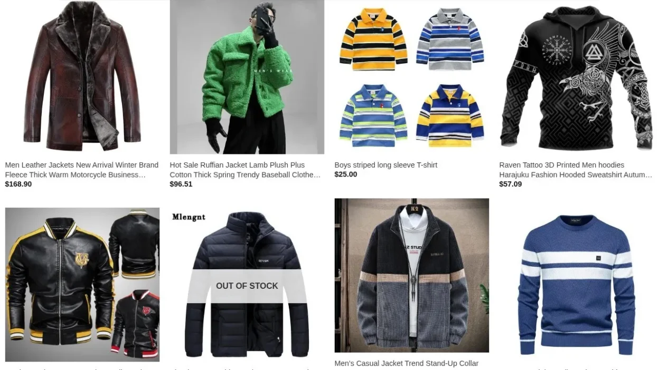Image resolution: width=659 pixels, height=370 pixels.
Task: Click the $25.00 price of striped T-shirt
Action: coord(346,174)
